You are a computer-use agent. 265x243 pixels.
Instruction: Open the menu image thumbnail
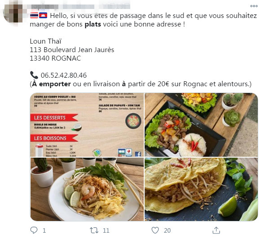point(87,125)
